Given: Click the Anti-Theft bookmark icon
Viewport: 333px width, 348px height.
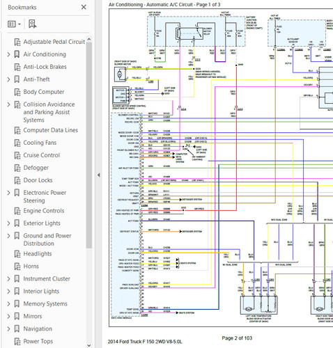Looking at the screenshot, I should coord(17,79).
